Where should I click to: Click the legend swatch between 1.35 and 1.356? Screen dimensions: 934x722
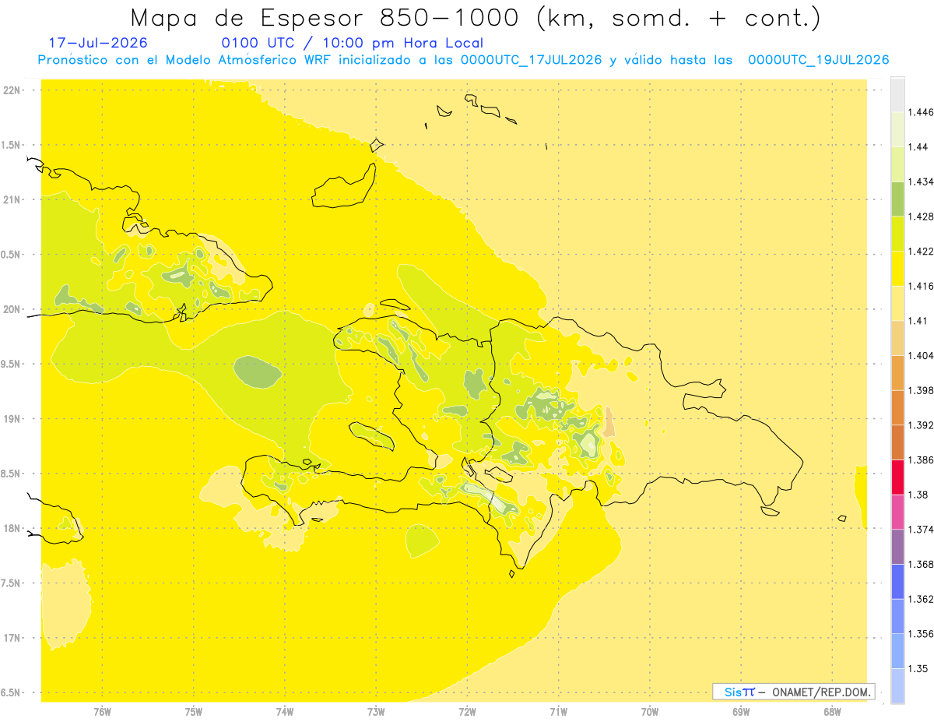897,651
